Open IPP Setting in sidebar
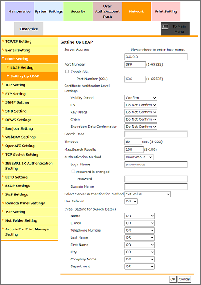 pos(29,85)
